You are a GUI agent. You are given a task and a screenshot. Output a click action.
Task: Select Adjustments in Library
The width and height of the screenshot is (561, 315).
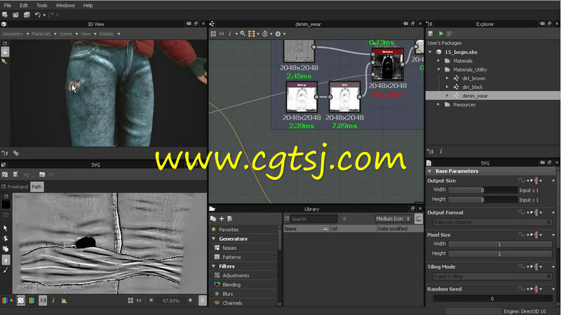(x=236, y=275)
